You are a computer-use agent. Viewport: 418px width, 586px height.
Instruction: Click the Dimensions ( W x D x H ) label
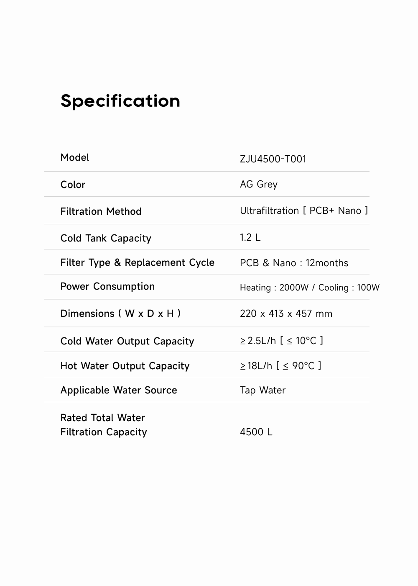120,314
